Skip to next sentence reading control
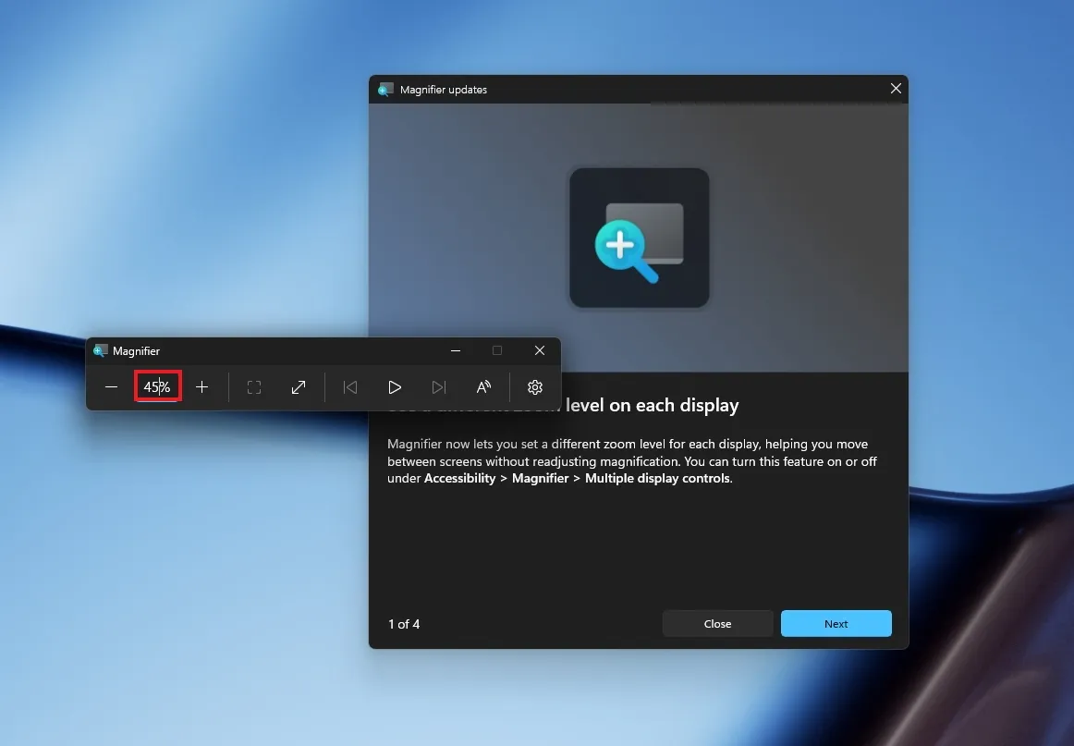Image resolution: width=1074 pixels, height=746 pixels. (x=439, y=387)
